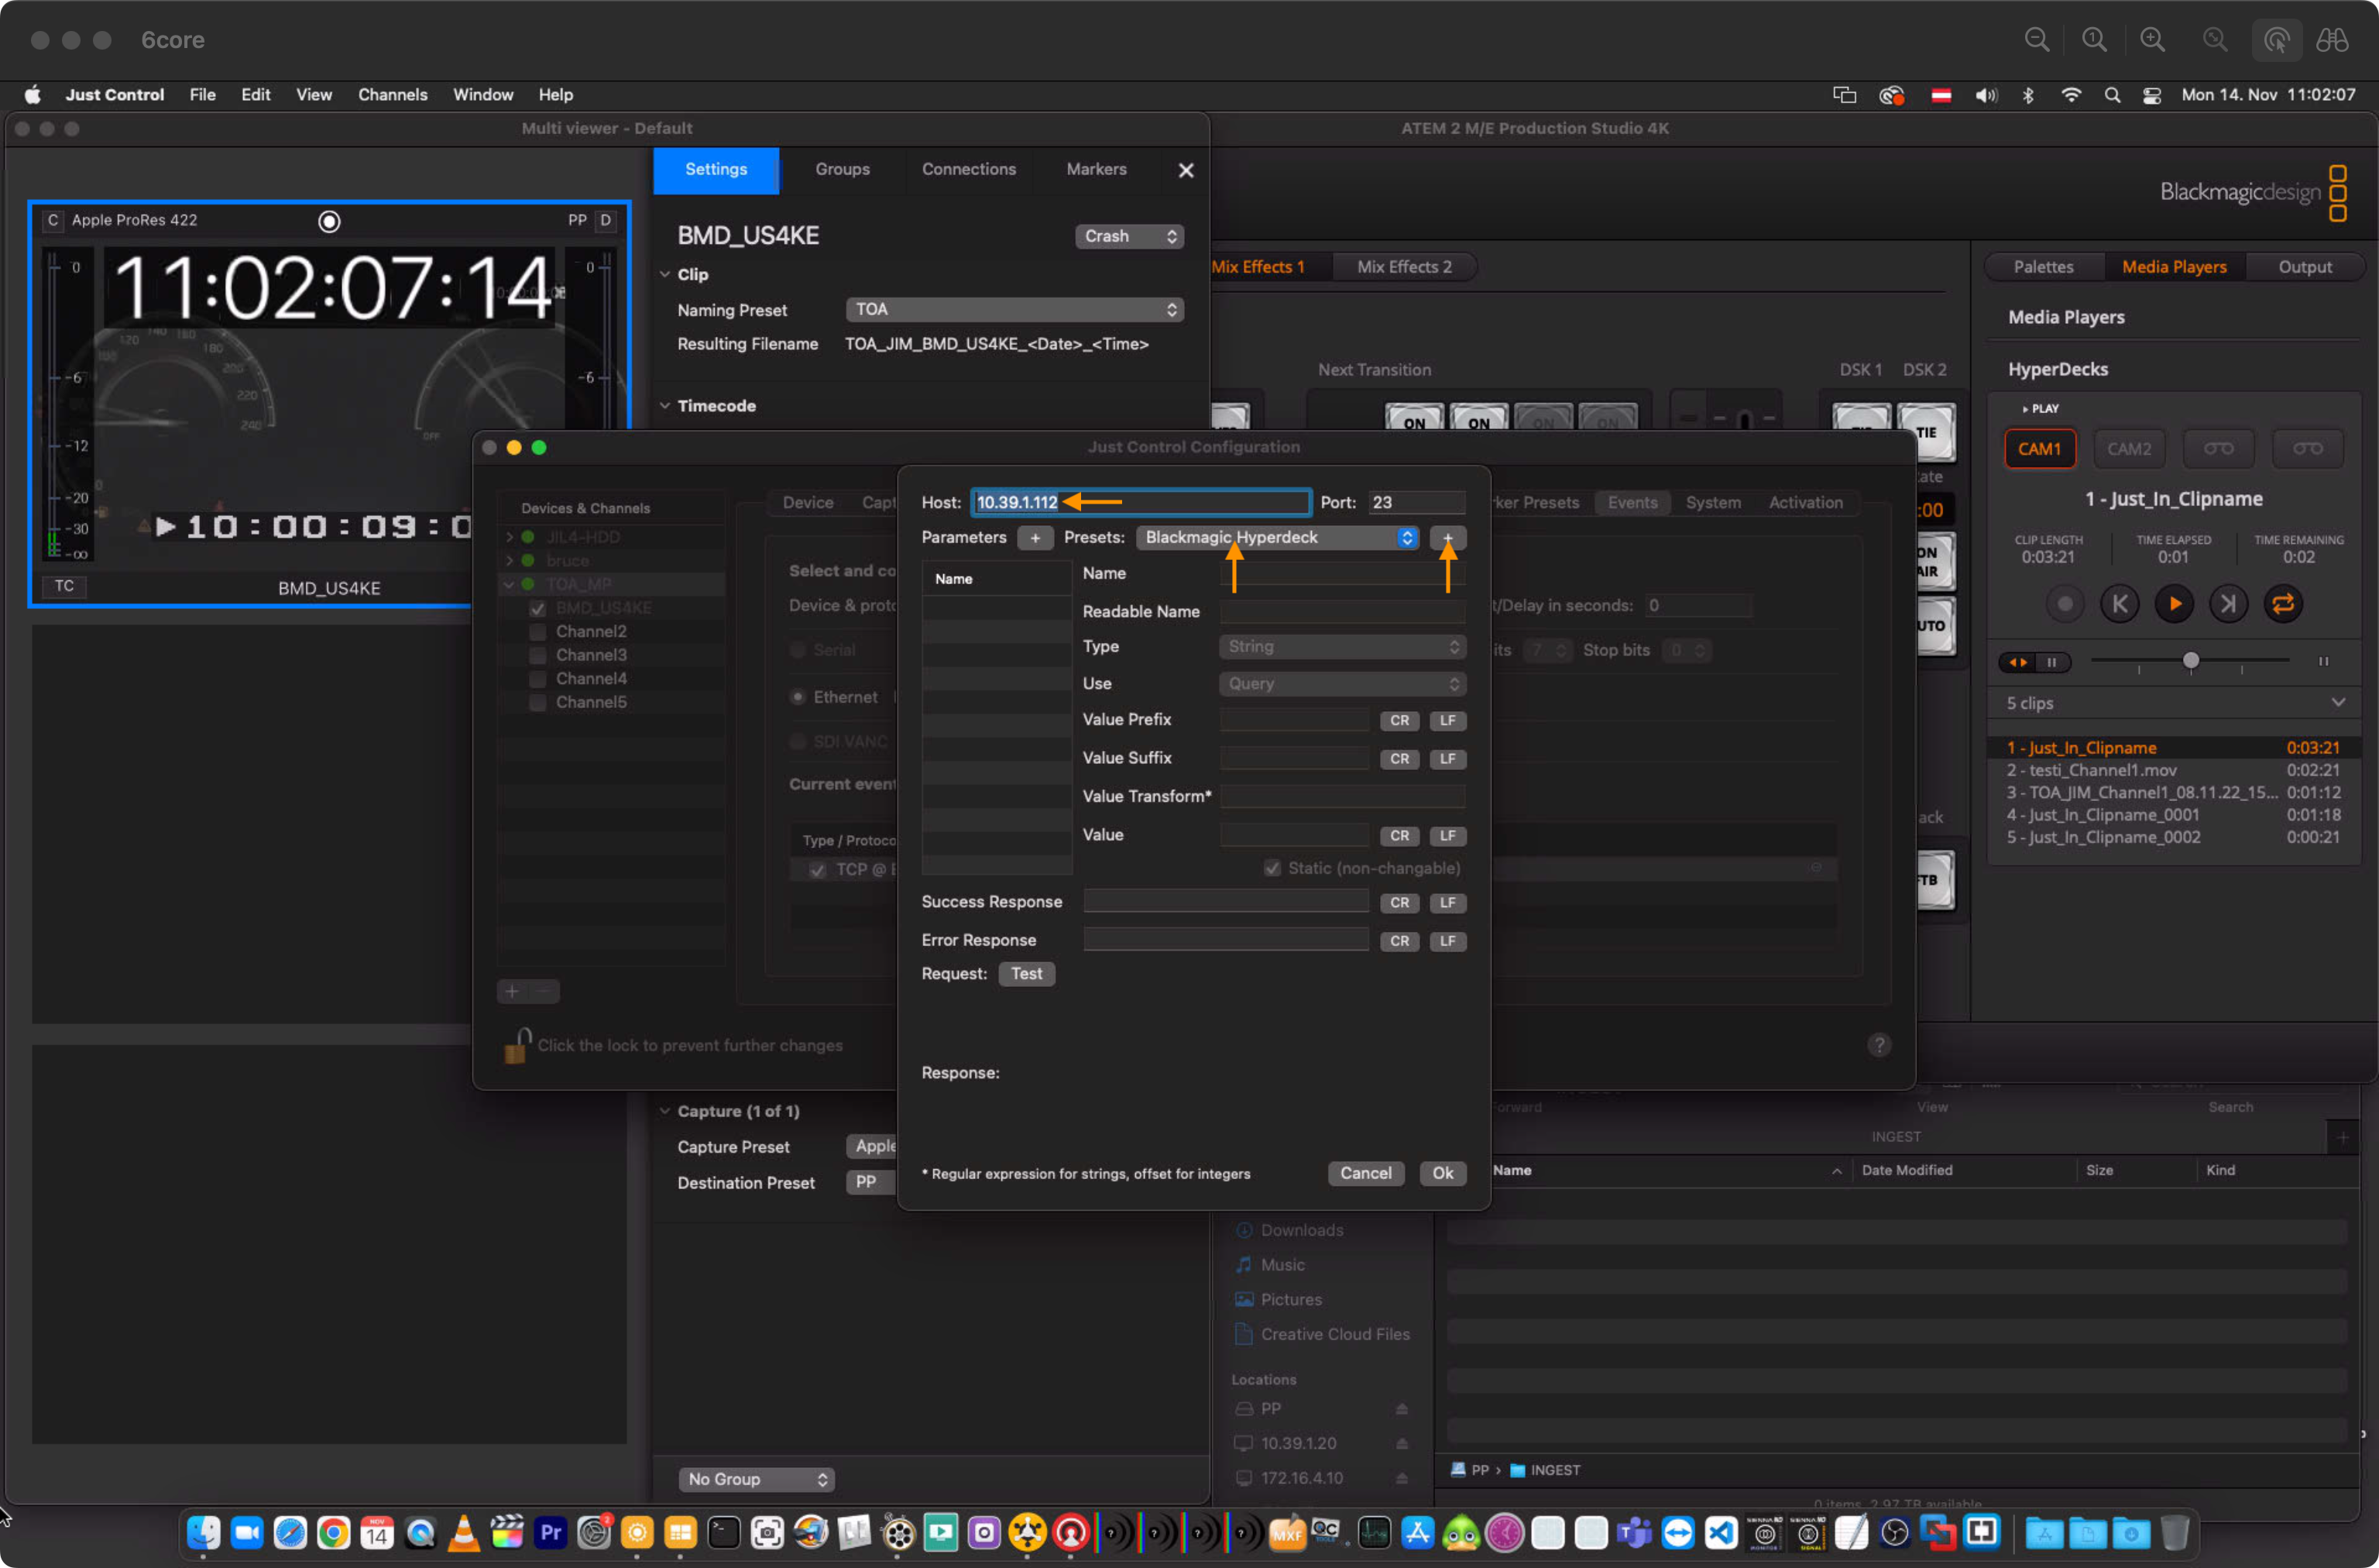This screenshot has height=1568, width=2379.
Task: Open the Mix Effects 2 tab
Action: pos(1403,267)
